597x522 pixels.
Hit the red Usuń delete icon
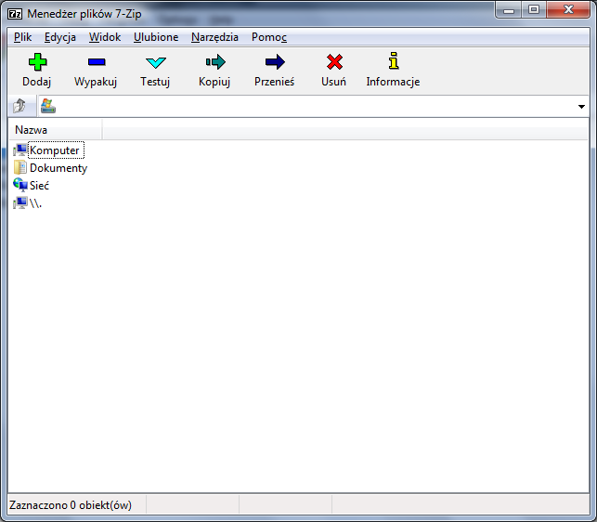[334, 61]
